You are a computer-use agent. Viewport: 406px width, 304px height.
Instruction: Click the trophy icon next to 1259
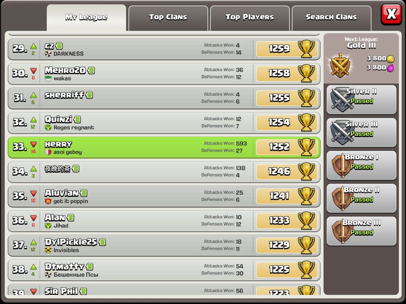[x=306, y=49]
